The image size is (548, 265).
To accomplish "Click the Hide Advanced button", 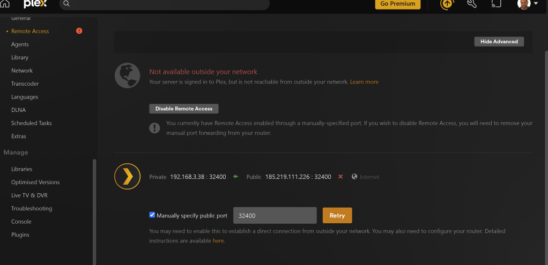I will pos(499,42).
